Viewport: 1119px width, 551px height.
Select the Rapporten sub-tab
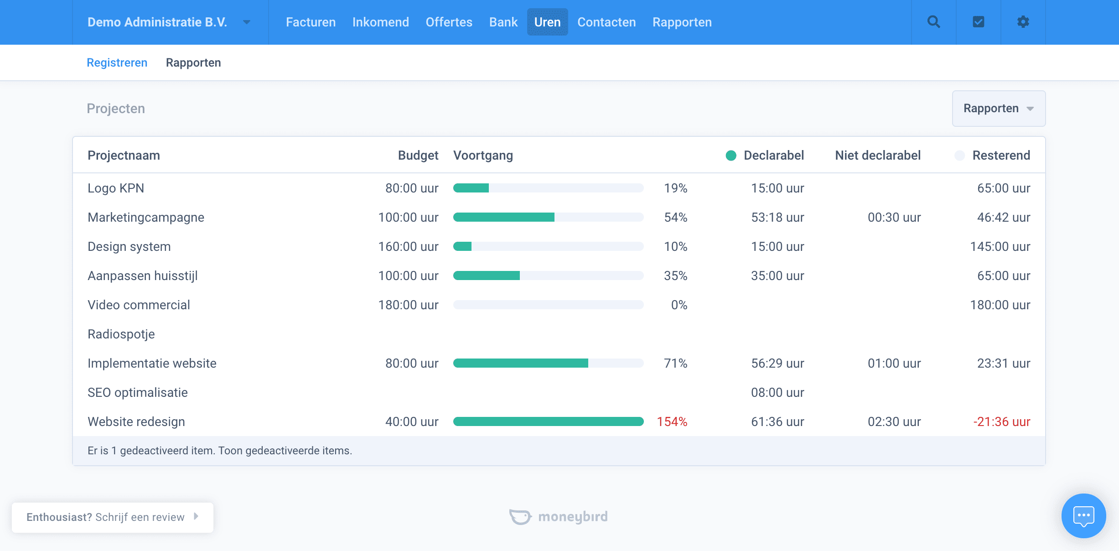(x=193, y=62)
